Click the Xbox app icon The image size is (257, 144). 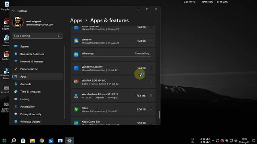point(76,109)
